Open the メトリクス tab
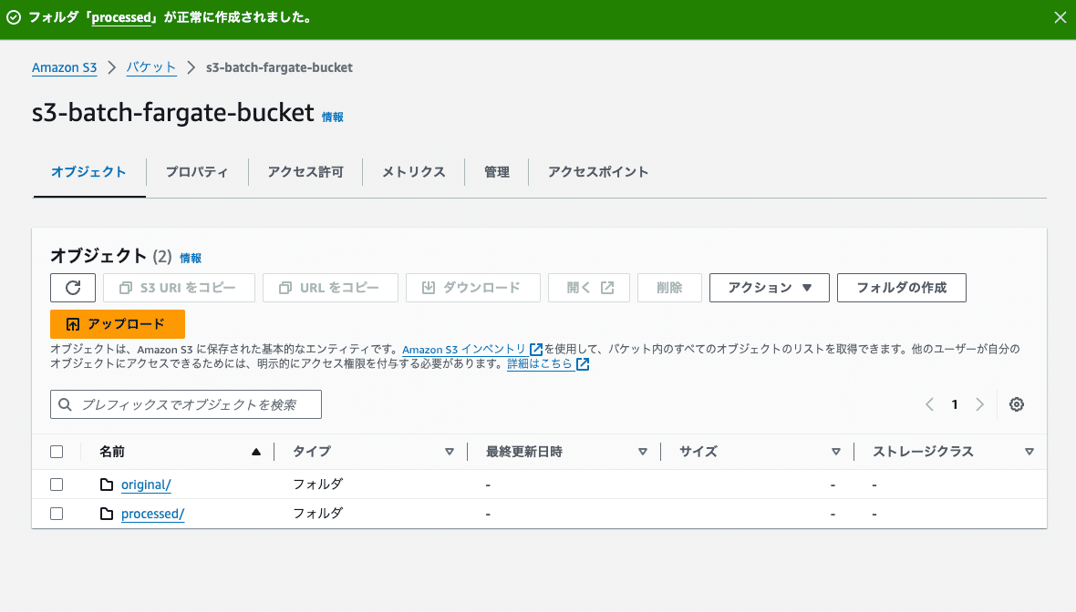This screenshot has width=1076, height=612. pos(414,172)
